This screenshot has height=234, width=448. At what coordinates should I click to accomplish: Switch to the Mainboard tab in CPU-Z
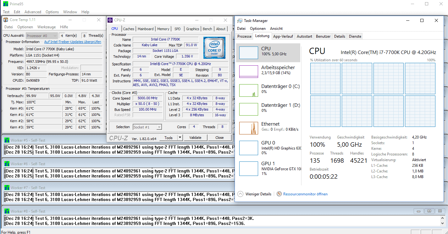point(146,29)
